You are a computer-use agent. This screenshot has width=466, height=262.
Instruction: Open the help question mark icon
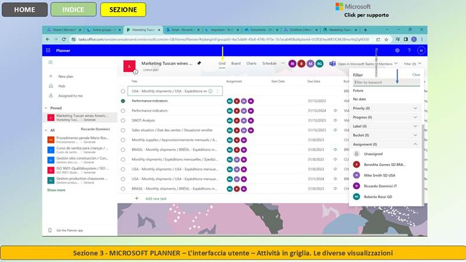[409, 51]
